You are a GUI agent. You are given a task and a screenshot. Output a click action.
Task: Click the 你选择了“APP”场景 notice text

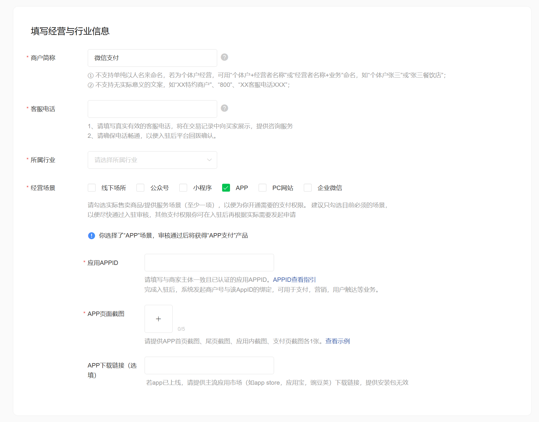[x=173, y=235]
